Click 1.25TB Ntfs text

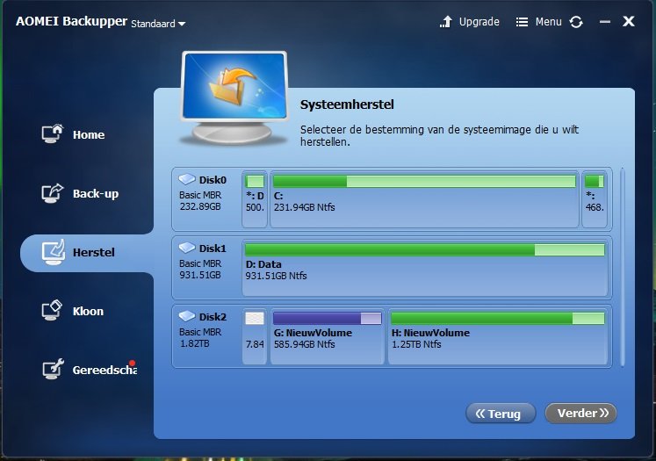click(416, 344)
